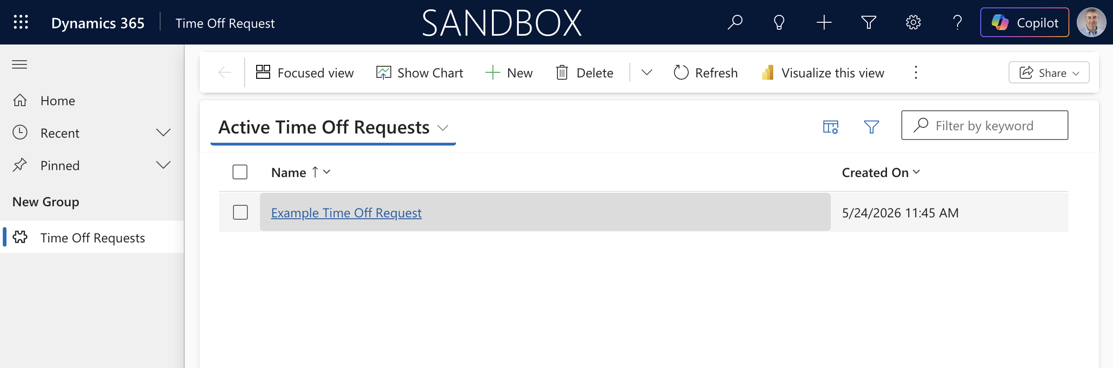Click the edit filters funnel icon by grid
Viewport: 1113px width, 368px height.
click(x=871, y=127)
